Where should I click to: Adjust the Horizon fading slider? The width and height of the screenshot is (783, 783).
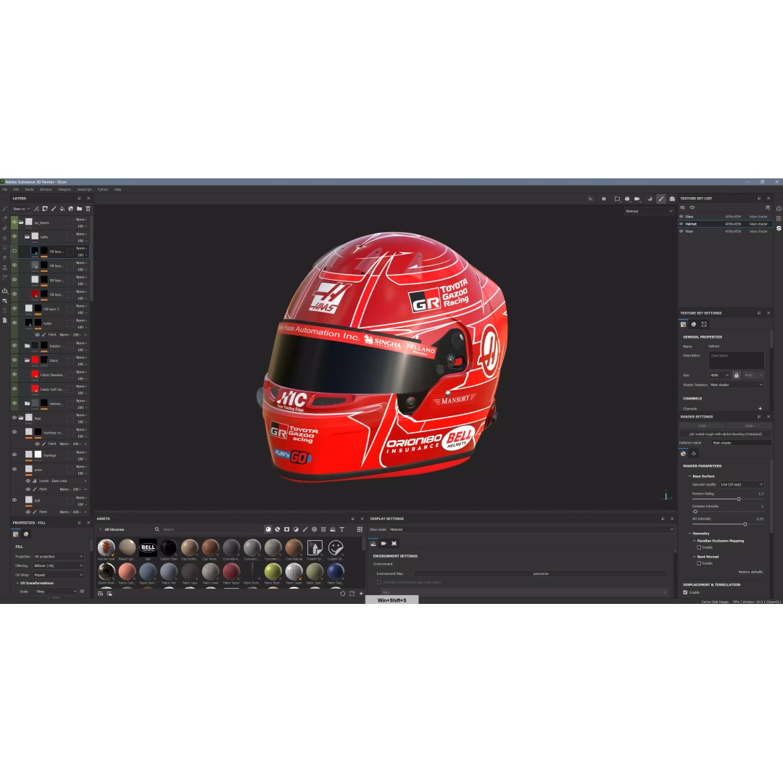739,499
